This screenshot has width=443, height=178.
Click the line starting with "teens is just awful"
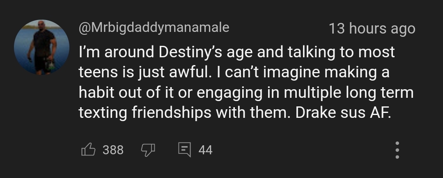(x=234, y=73)
